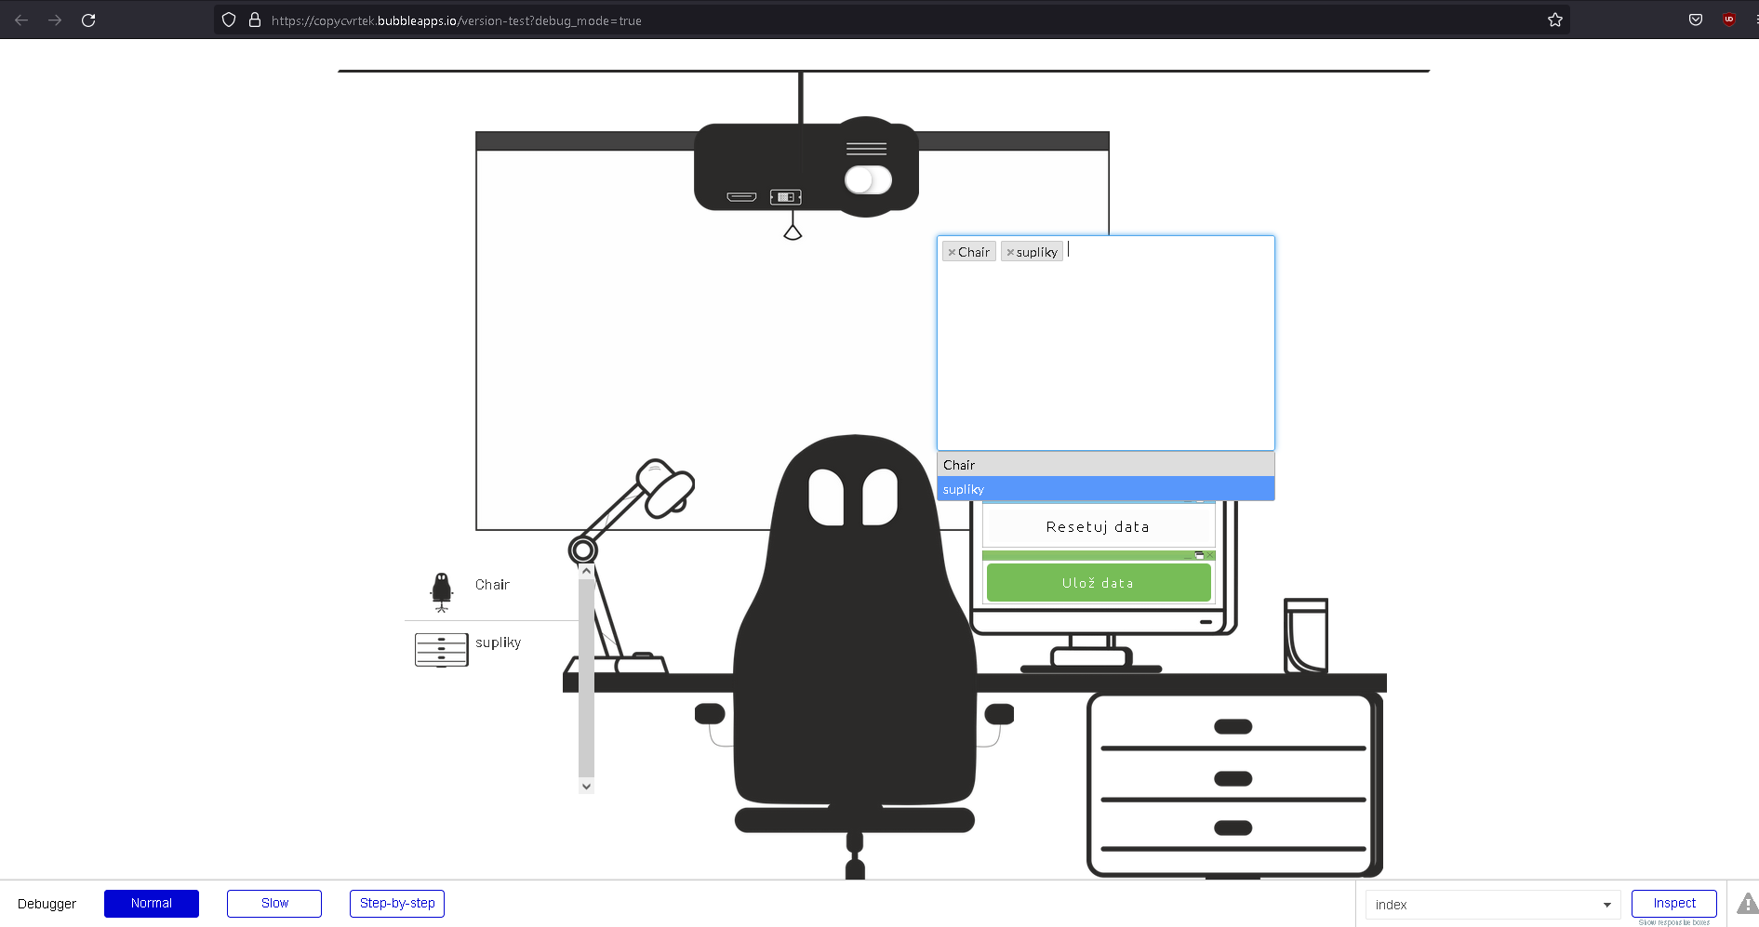Enable Step-by-step debugger mode

coord(397,904)
